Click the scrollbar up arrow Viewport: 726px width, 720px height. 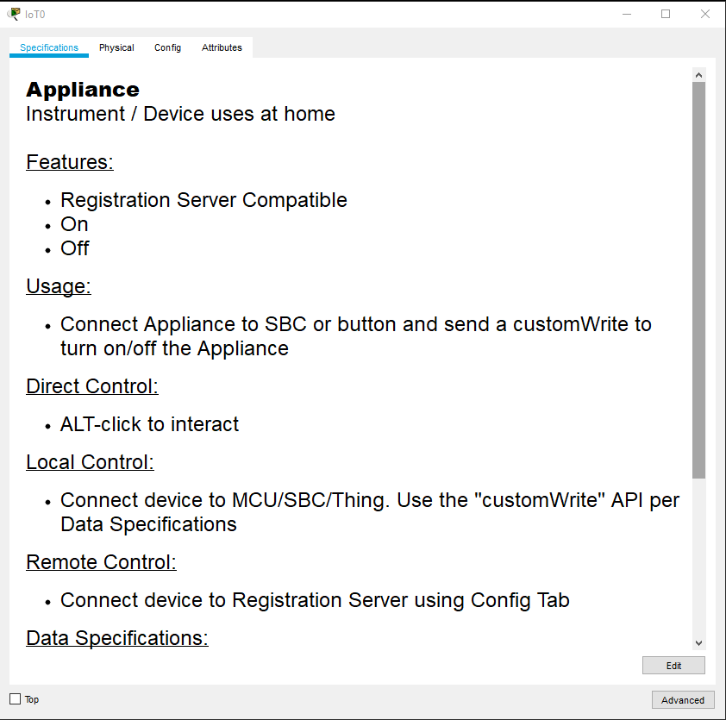[698, 75]
